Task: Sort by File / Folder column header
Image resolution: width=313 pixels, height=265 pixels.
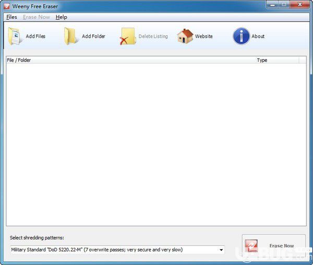Action: pyautogui.click(x=131, y=60)
